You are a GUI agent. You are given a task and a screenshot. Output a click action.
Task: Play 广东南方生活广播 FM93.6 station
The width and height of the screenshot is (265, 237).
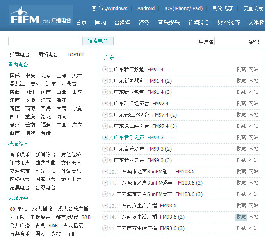tap(105, 206)
